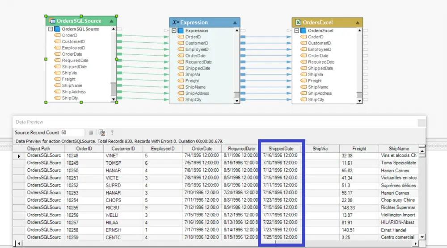Sort by the CustomerID column header
Screen dimensions: 447x248
click(123, 149)
